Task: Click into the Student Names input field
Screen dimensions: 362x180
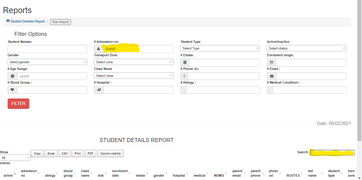Action: point(47,49)
